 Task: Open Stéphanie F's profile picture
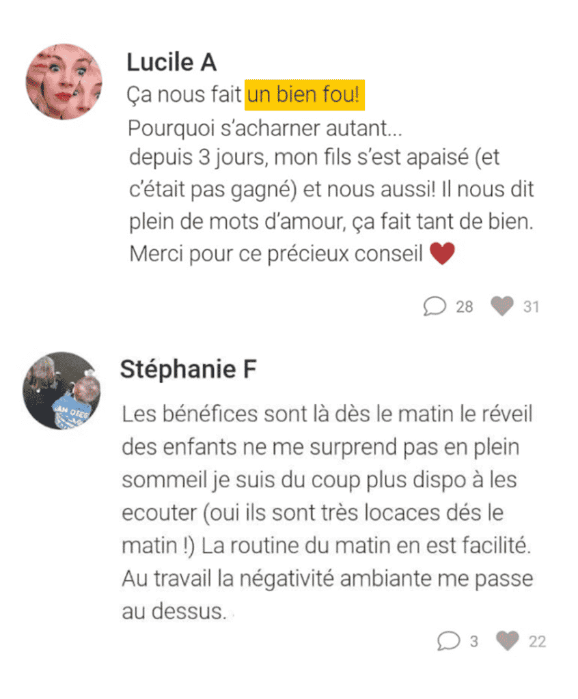pos(61,390)
